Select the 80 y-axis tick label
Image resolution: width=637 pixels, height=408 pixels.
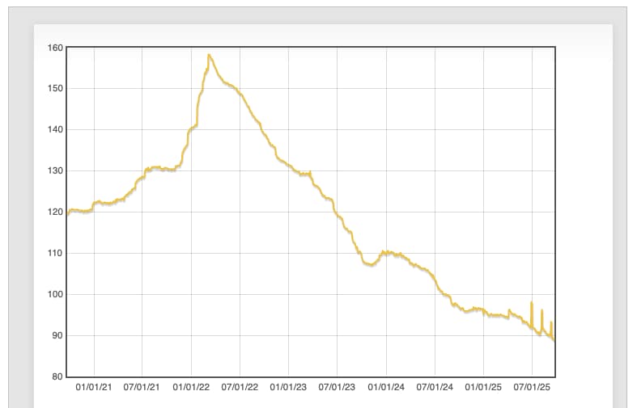[56, 376]
